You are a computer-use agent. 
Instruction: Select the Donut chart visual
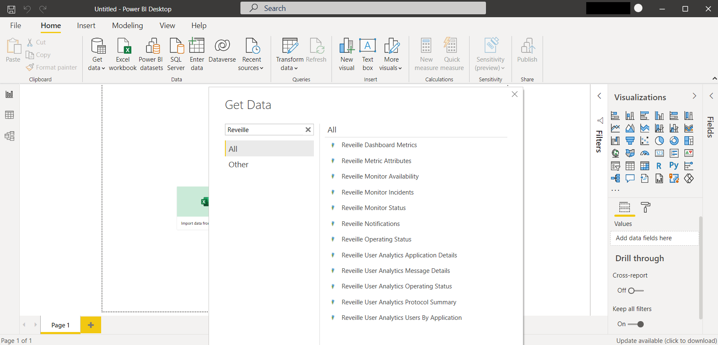point(674,141)
